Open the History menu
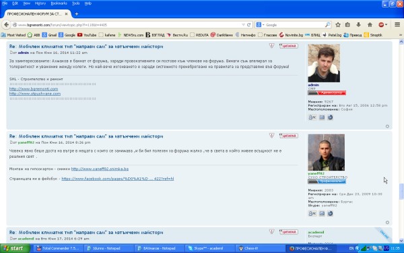Viewport: 404px width, 253px height. pyautogui.click(x=40, y=3)
